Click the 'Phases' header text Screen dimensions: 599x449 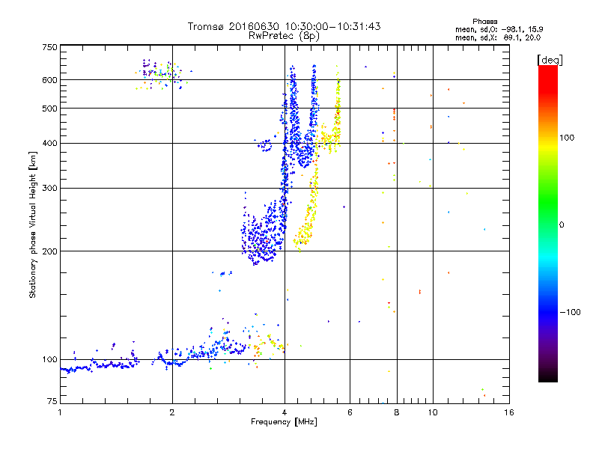484,22
